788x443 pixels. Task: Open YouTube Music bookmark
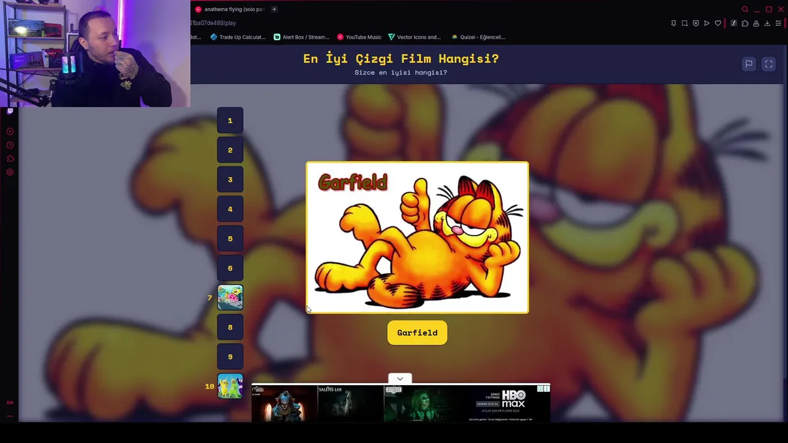click(360, 37)
